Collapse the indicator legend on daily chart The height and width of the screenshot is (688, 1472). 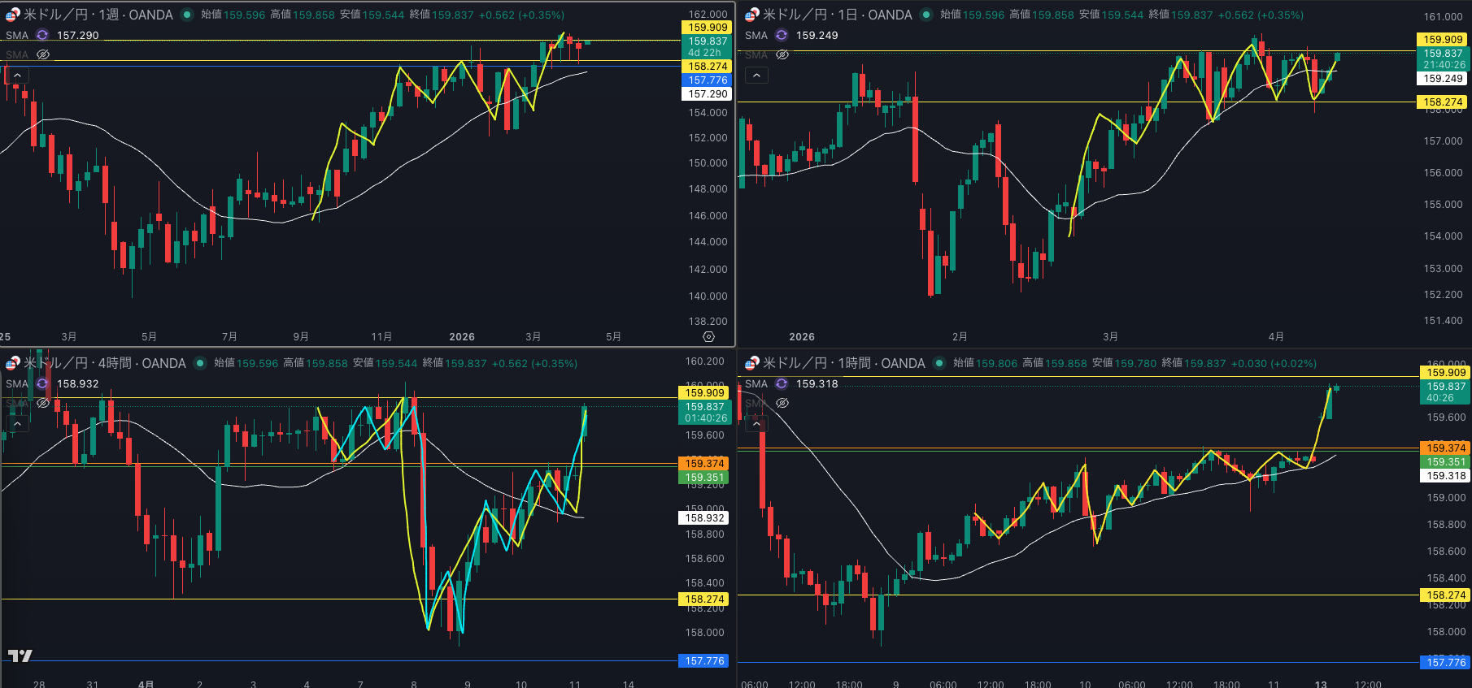pyautogui.click(x=756, y=76)
